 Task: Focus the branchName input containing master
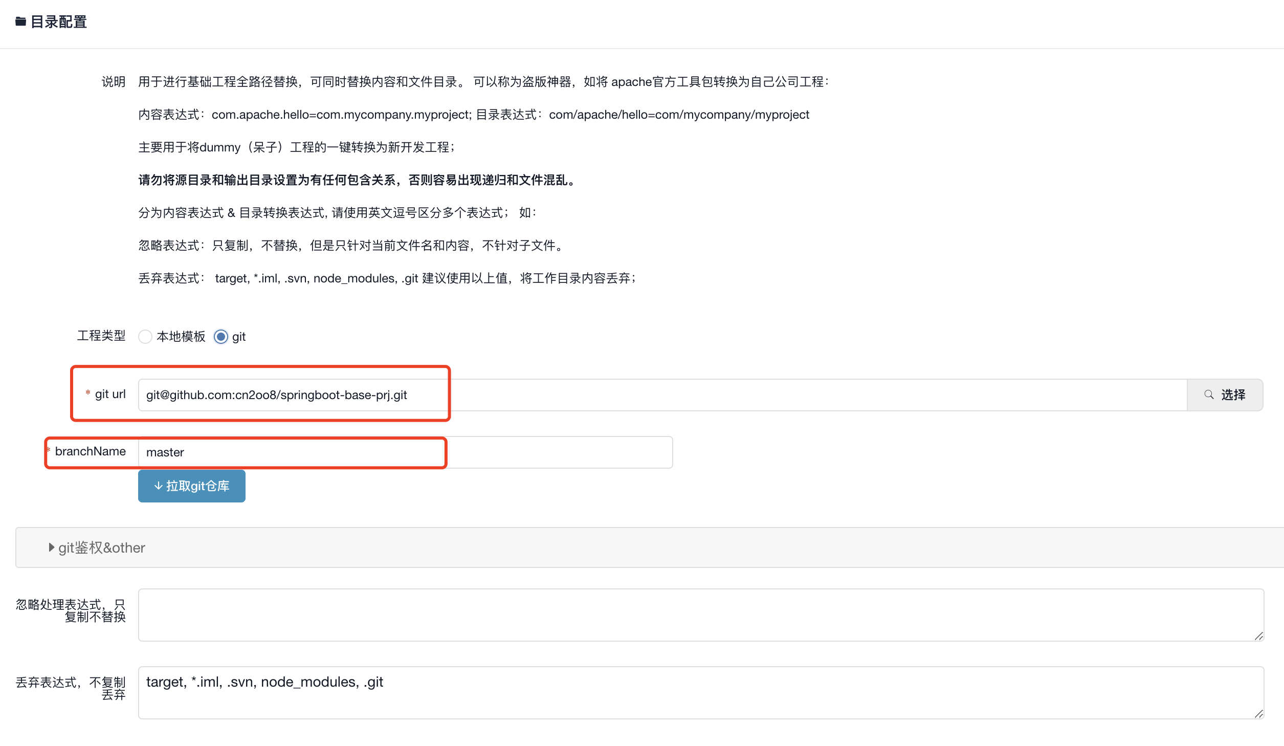[x=405, y=452]
